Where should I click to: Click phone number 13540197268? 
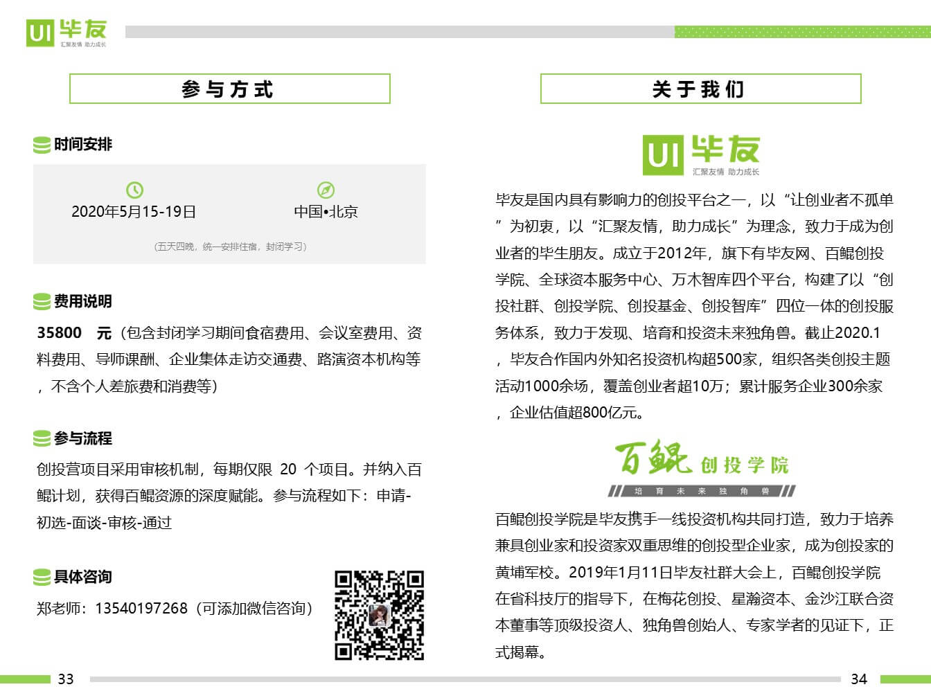[141, 609]
